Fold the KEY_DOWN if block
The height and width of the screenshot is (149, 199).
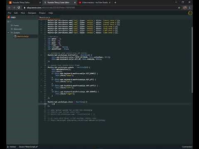[41, 73]
